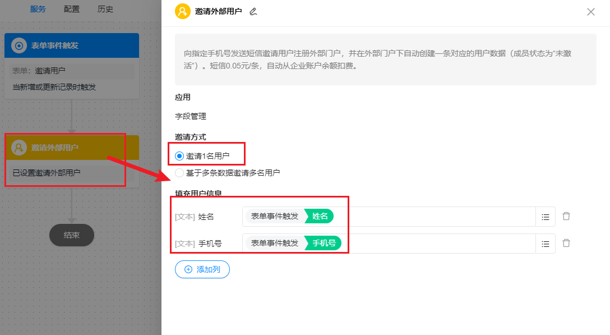610x335 pixels.
Task: Delete the 手机号 row via trash icon
Action: 566,244
